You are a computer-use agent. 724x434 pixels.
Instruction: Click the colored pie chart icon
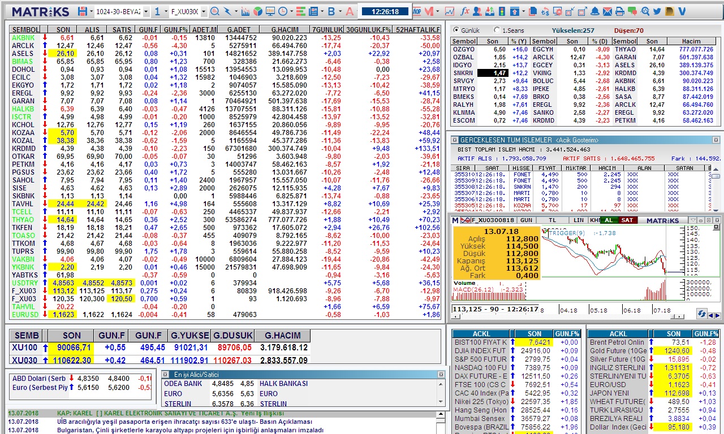pos(257,11)
